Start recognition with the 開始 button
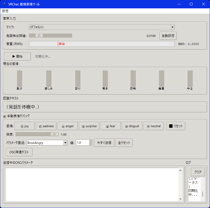 [x=17, y=56]
